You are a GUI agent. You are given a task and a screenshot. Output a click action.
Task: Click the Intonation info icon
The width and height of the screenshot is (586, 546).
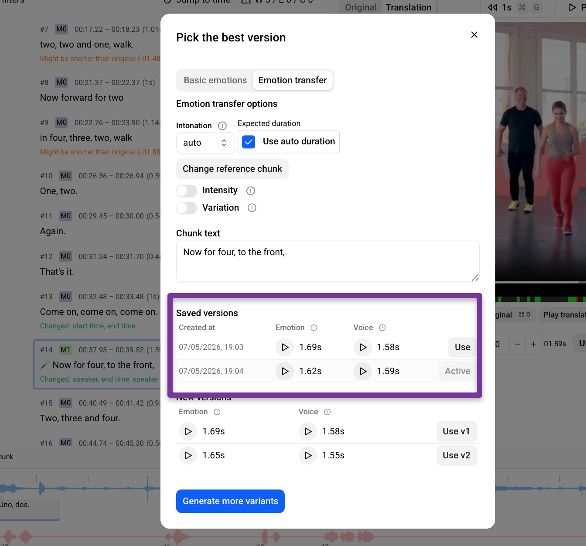click(x=222, y=126)
